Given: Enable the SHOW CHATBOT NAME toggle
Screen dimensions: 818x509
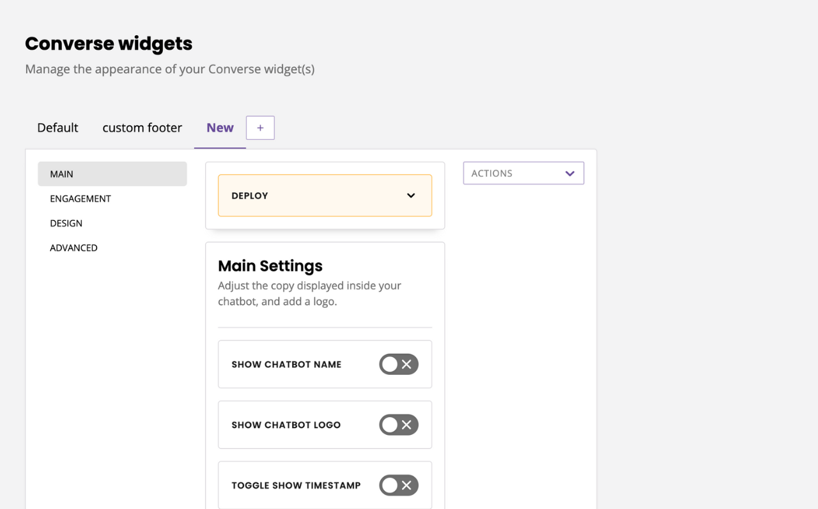Looking at the screenshot, I should pyautogui.click(x=399, y=364).
